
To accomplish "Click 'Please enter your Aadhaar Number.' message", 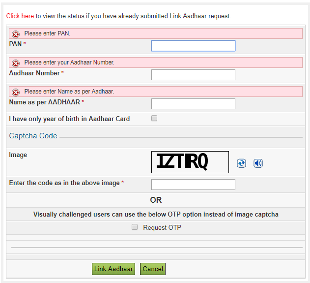I will click(69, 63).
